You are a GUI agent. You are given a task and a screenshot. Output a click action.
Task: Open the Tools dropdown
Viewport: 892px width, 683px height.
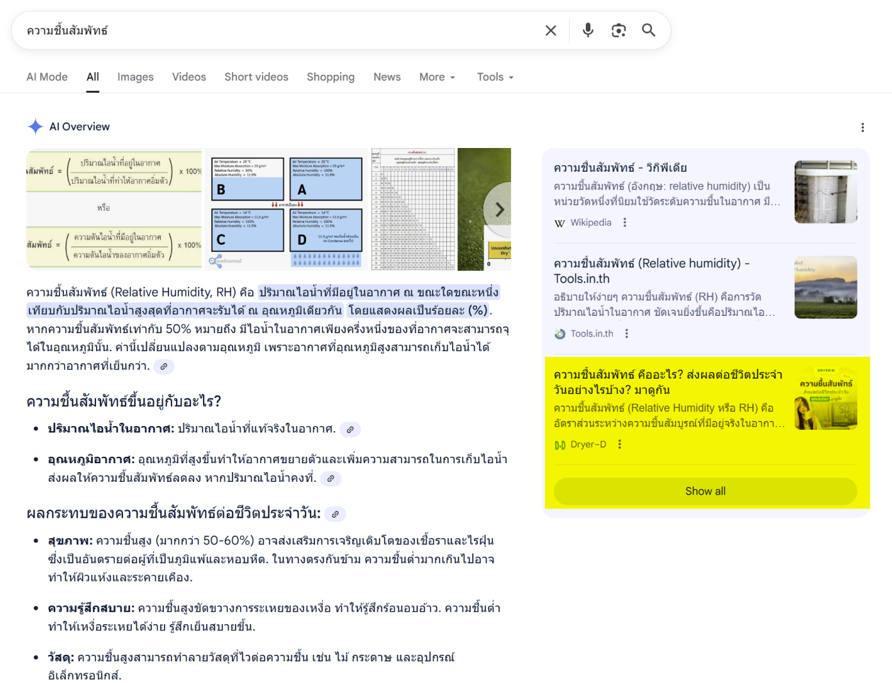click(494, 77)
